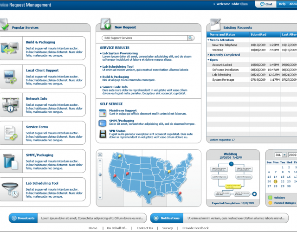Click the Active requests: 17 status text
297x232 pixels.
coord(222,140)
